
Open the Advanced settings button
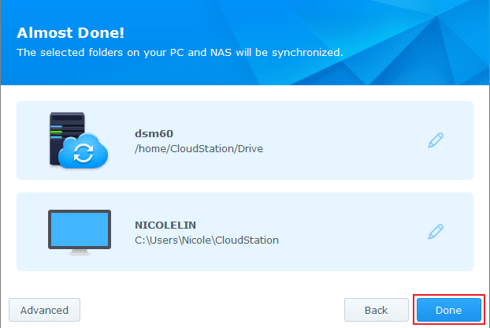click(44, 310)
